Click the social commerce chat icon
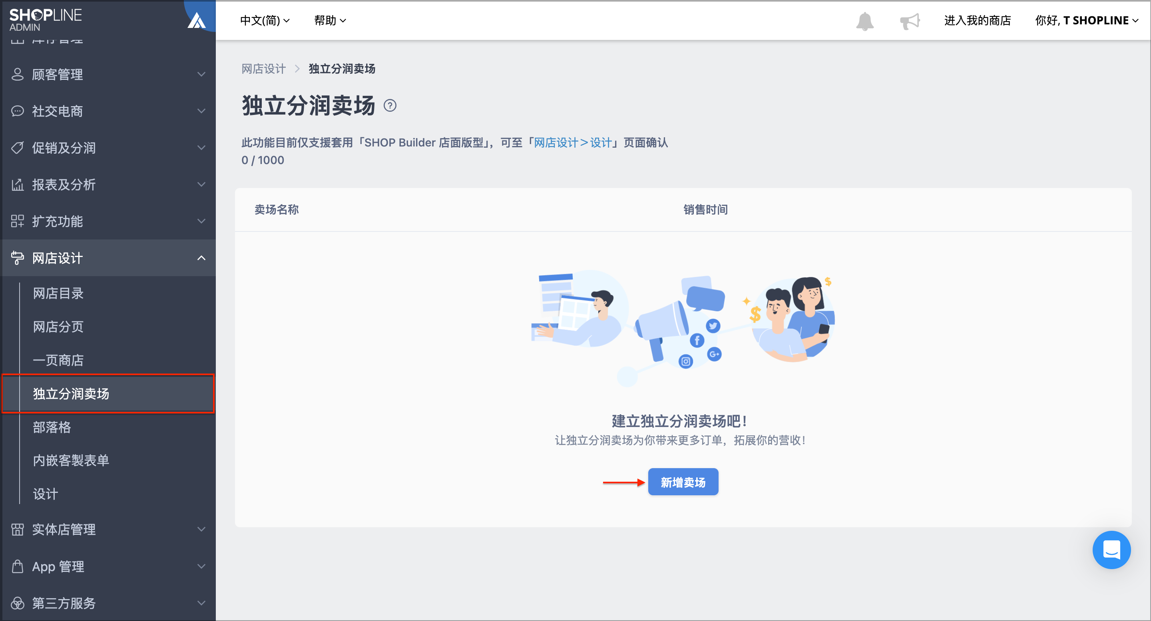Viewport: 1151px width, 621px height. 18,111
